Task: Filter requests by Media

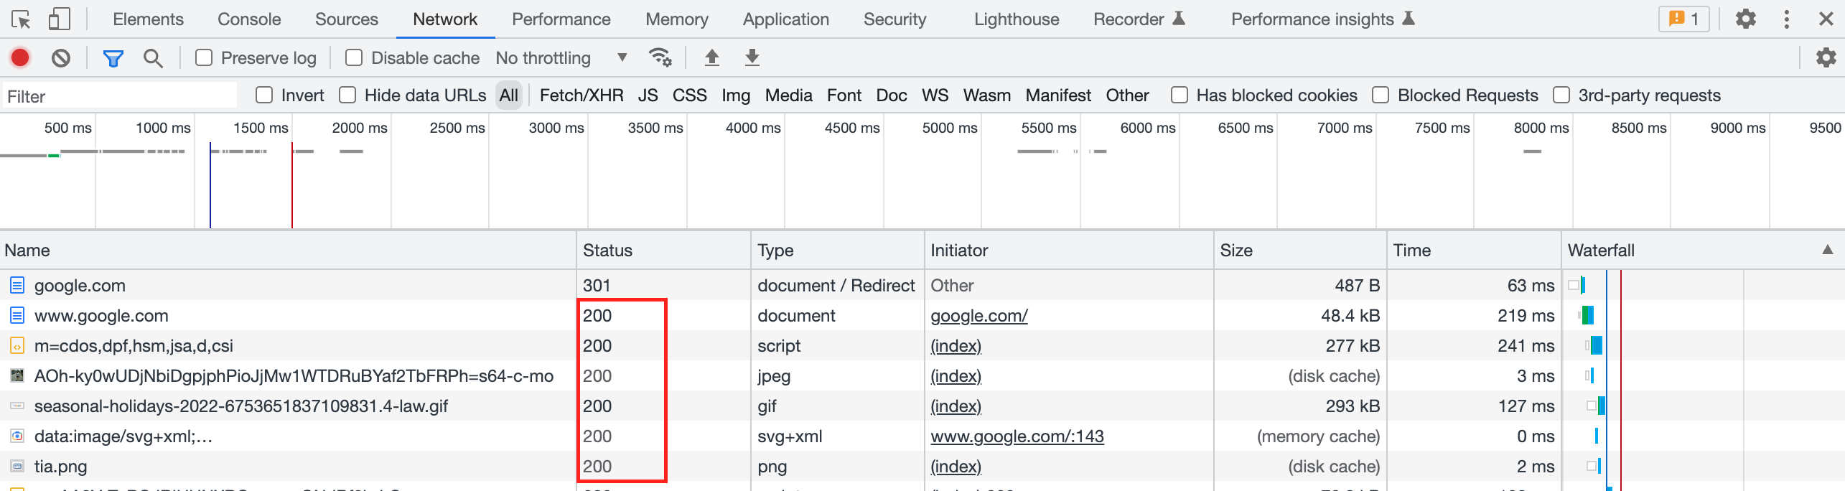Action: [x=789, y=95]
